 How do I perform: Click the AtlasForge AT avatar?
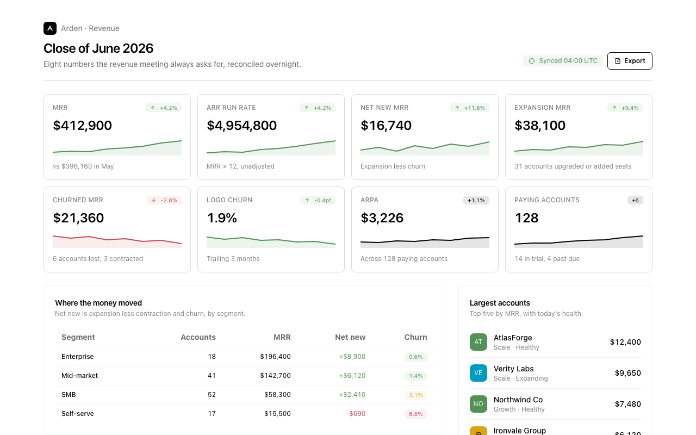click(x=478, y=342)
